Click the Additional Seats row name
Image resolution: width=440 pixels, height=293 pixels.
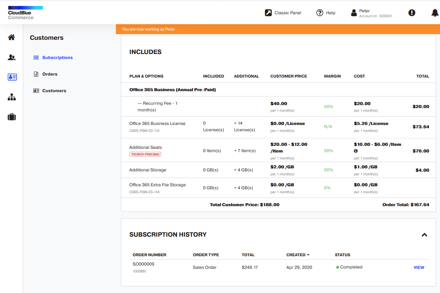(145, 147)
